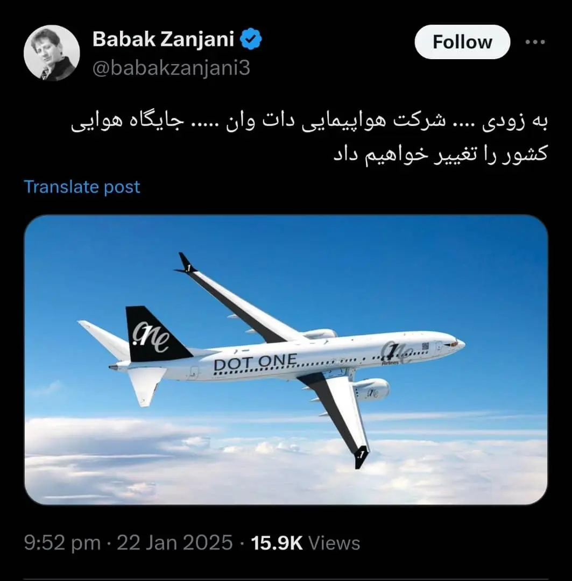
Task: Click the Translate post link
Action: (82, 187)
